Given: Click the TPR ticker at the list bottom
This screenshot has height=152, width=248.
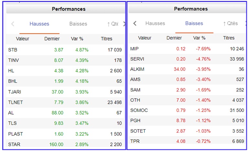Looking at the screenshot, I should click(x=135, y=141).
